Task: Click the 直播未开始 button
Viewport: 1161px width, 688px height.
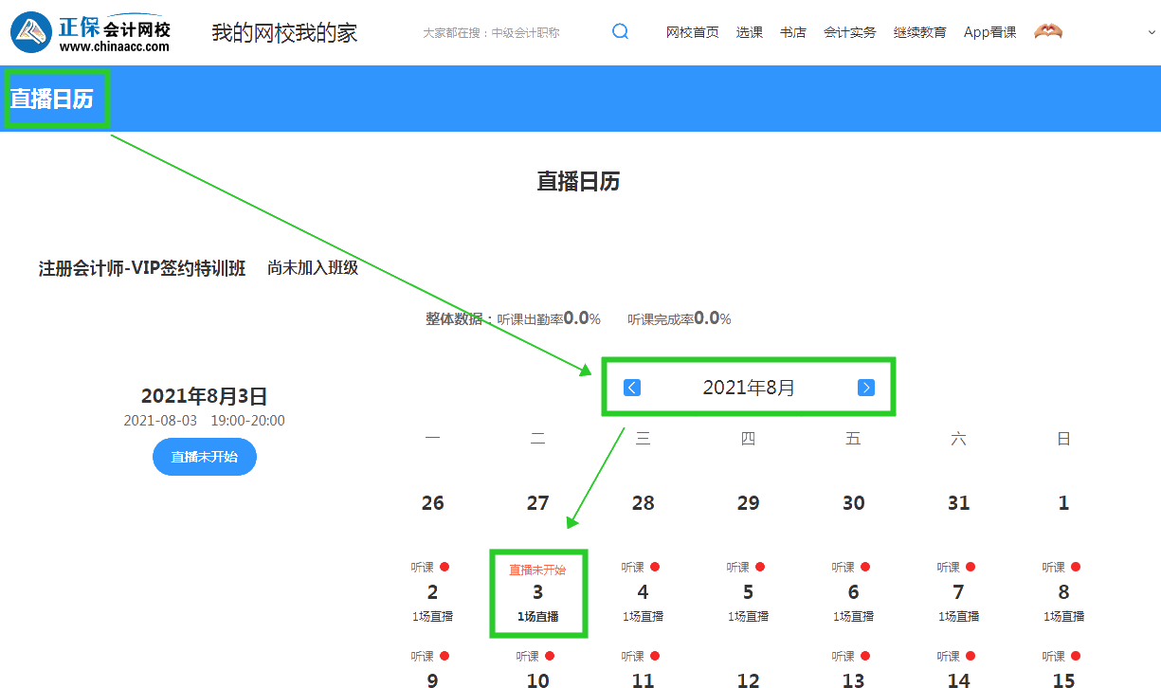Action: point(204,456)
